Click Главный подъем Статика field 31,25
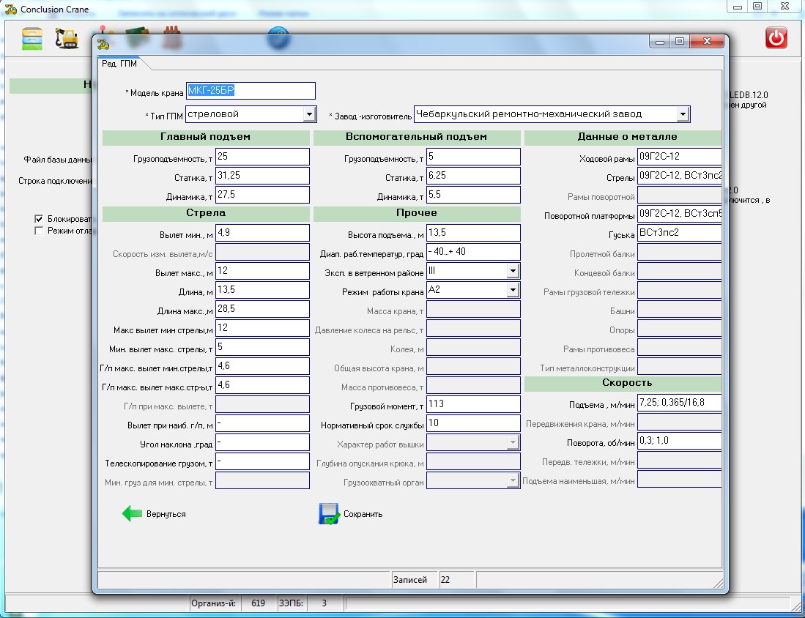This screenshot has height=618, width=805. click(x=262, y=176)
